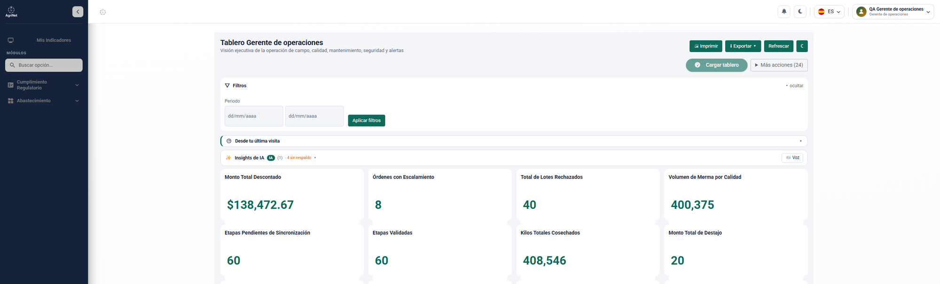Click the Etapas Validadas value 60
The image size is (940, 284).
[x=382, y=261]
